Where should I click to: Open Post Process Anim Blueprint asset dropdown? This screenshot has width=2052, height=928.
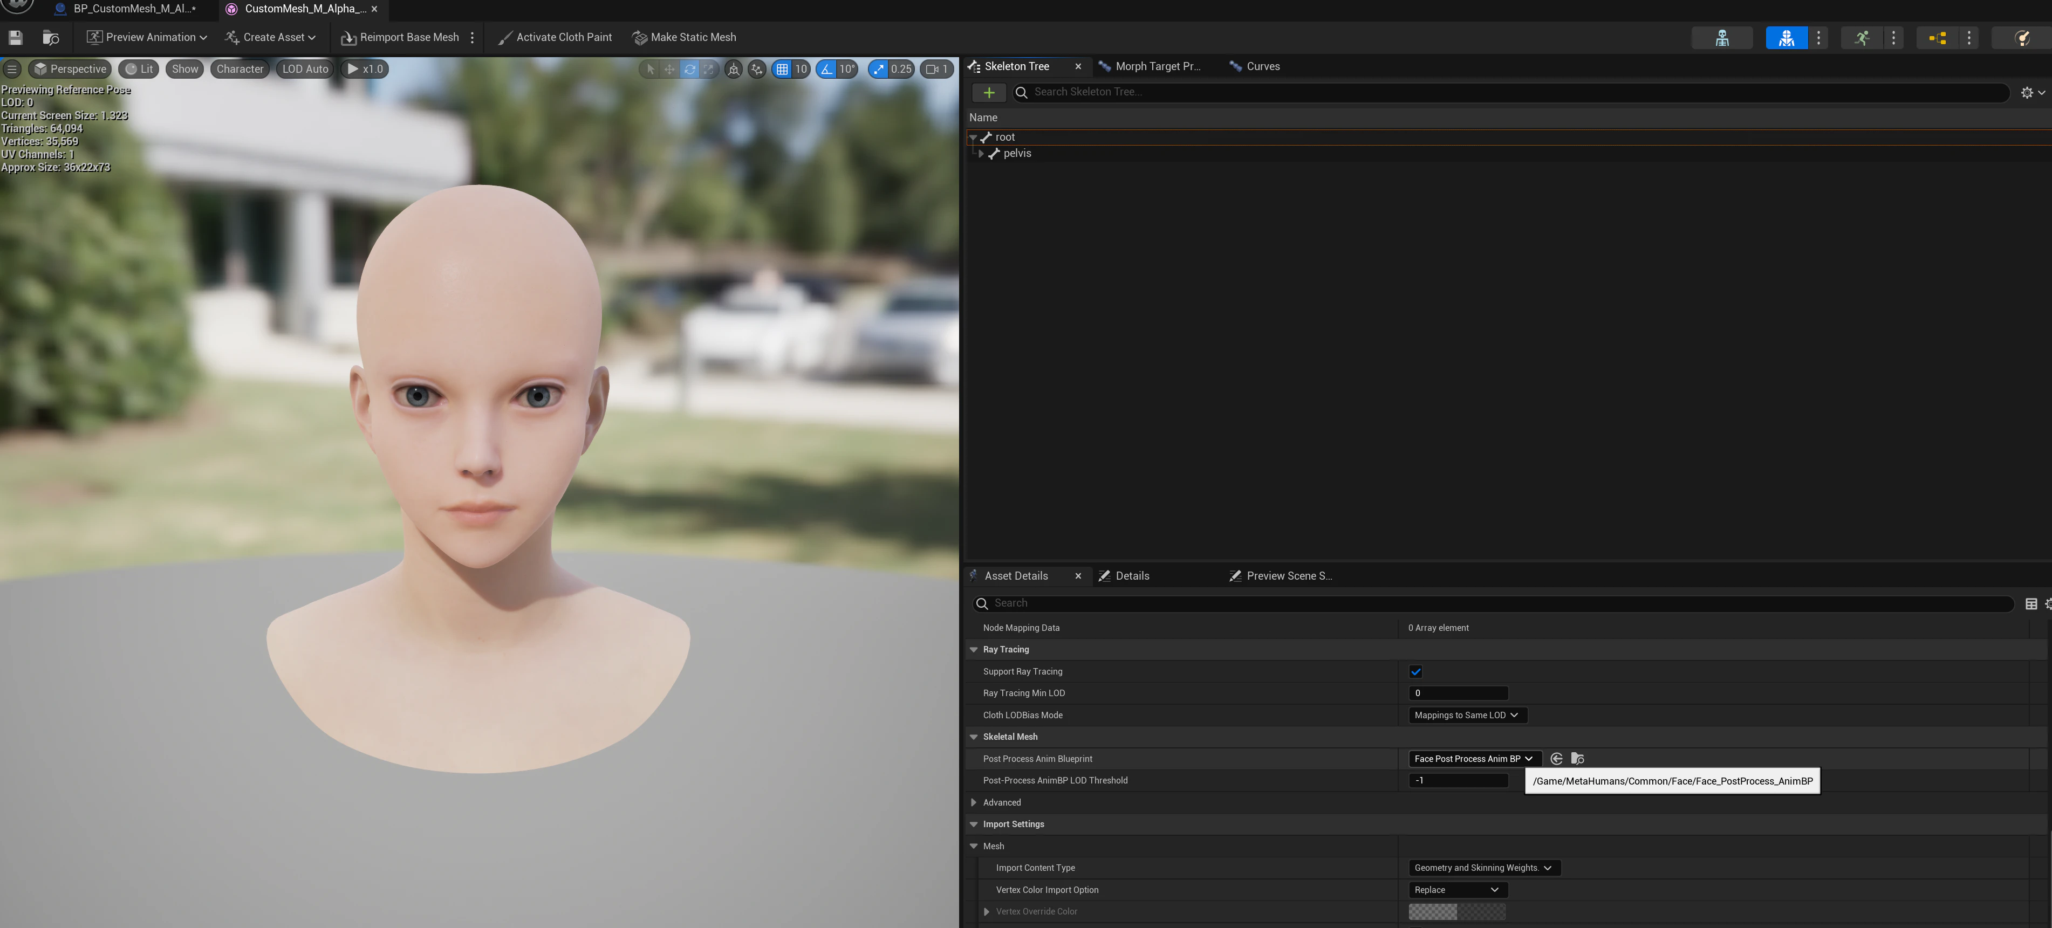[1474, 758]
